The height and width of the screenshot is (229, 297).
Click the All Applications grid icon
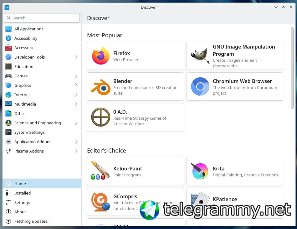(x=8, y=29)
